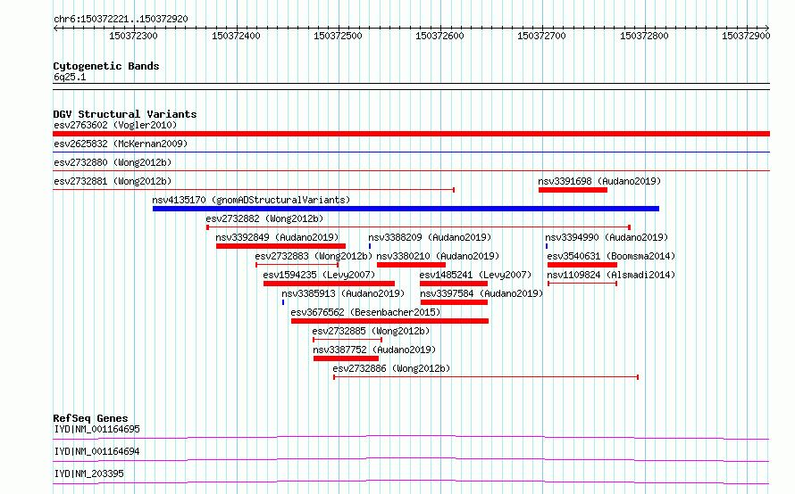Open the esv2625832 (McKernan2009) label
The height and width of the screenshot is (494, 795).
121,144
